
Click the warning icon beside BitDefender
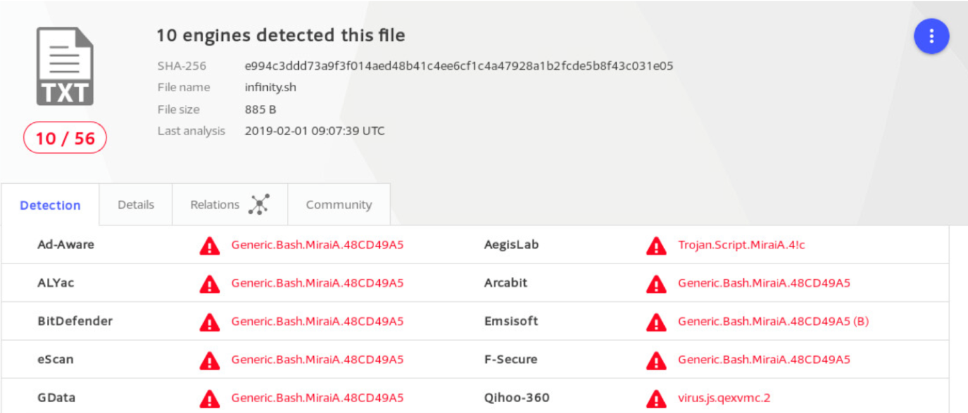click(x=210, y=321)
